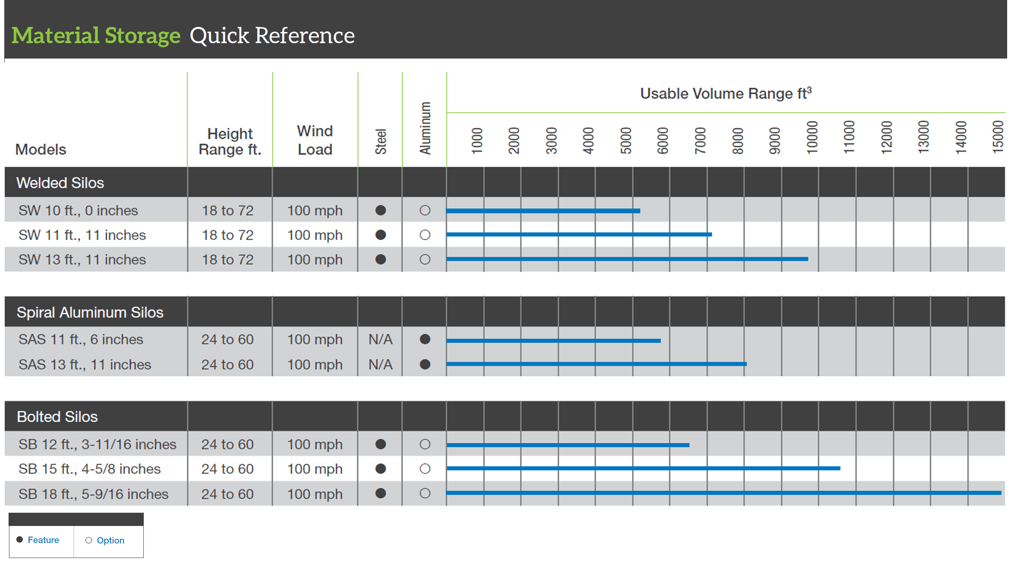Click the Models column header
Screen dimensions: 1011x561
click(x=41, y=150)
